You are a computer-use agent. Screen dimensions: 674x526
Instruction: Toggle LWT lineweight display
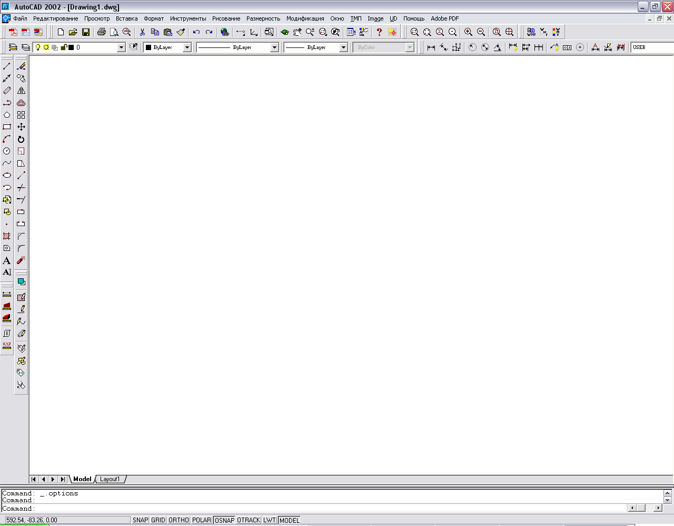tap(270, 520)
